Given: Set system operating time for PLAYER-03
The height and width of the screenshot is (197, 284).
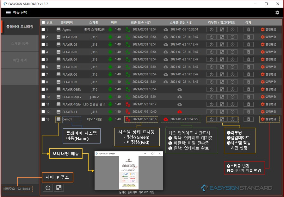Looking at the screenshot, I should (232, 52).
